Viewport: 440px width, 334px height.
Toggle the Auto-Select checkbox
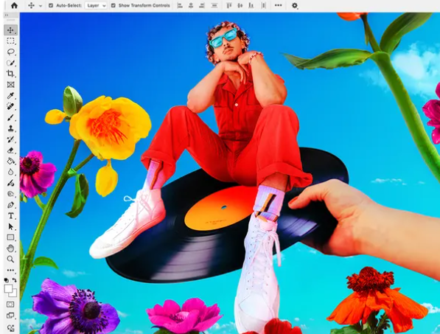pos(51,5)
